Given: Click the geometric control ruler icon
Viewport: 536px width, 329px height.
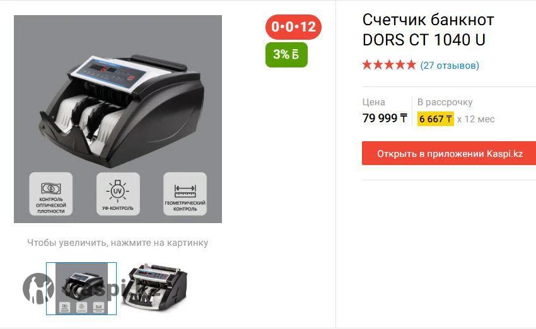Looking at the screenshot, I should point(185,191).
